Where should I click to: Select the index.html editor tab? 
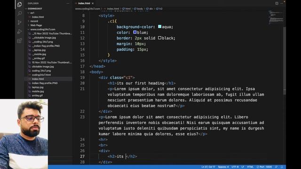click(84, 3)
